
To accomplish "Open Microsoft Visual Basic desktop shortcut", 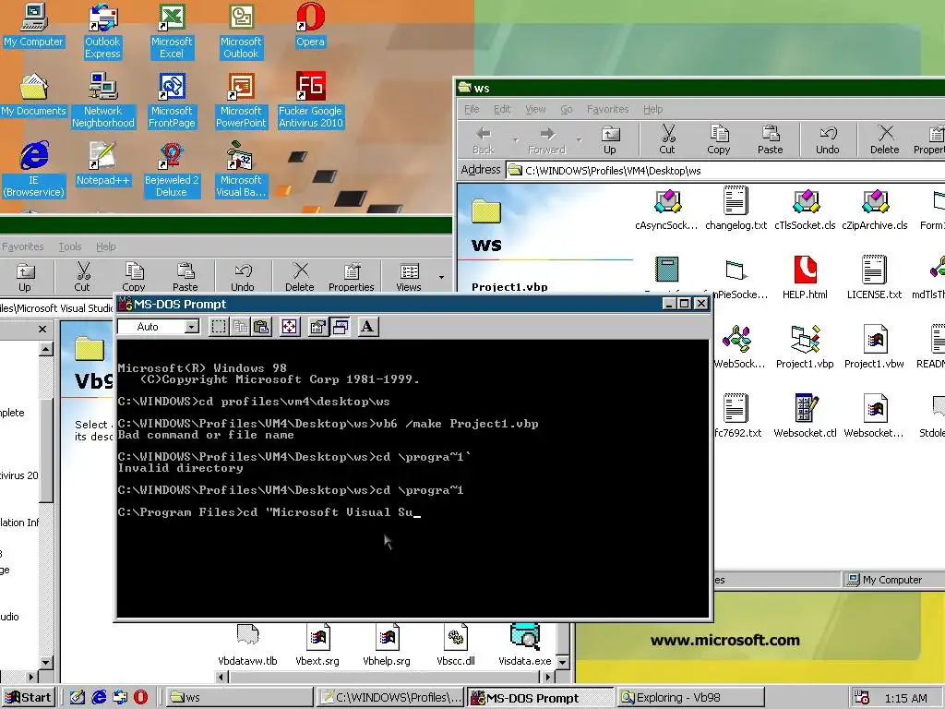I will pyautogui.click(x=241, y=170).
